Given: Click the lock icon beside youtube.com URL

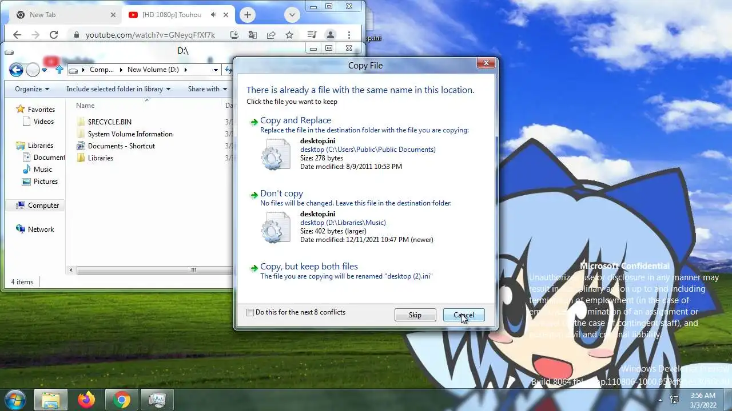Looking at the screenshot, I should point(77,35).
